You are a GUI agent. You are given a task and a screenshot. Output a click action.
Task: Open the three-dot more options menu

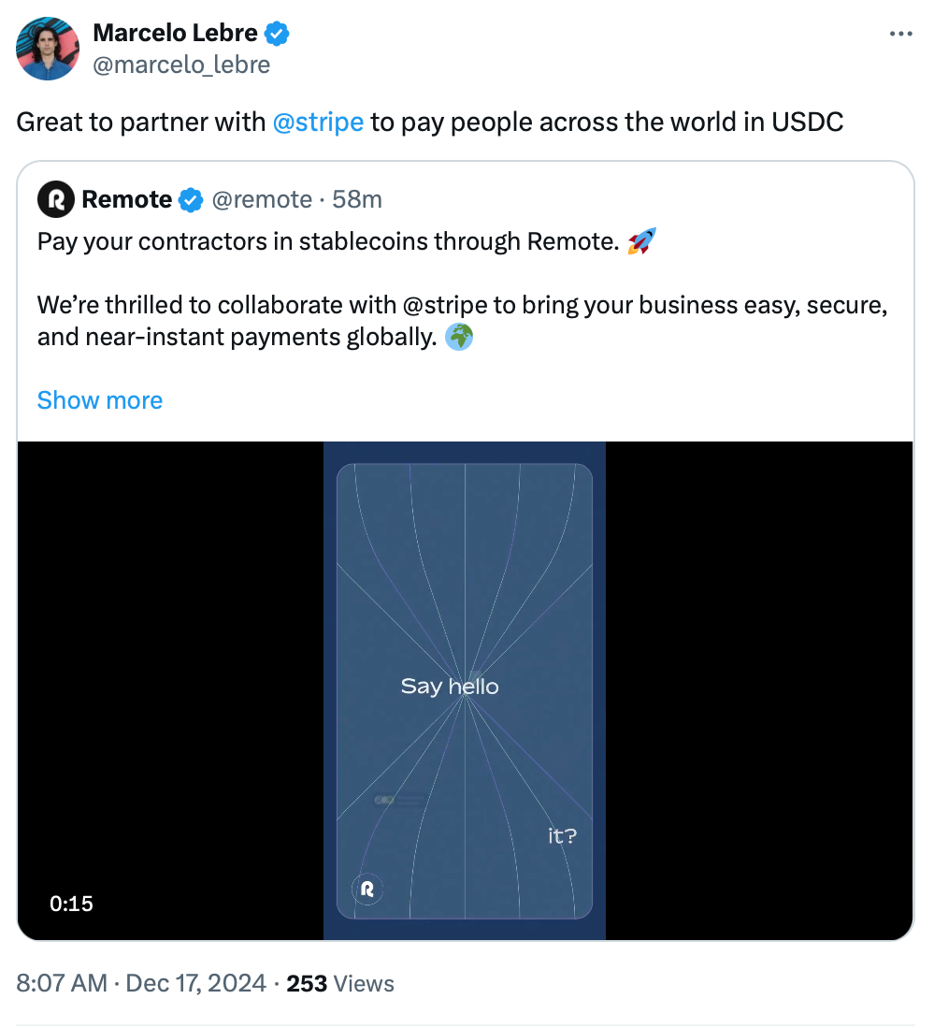(x=900, y=35)
